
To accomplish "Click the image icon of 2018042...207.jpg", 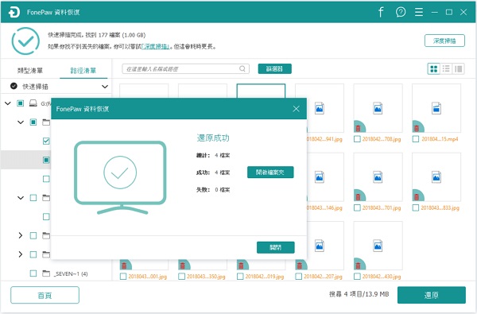I will [x=320, y=246].
